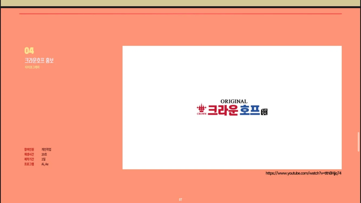Click the label '제작기간'
This screenshot has height=203, width=361.
coord(29,159)
